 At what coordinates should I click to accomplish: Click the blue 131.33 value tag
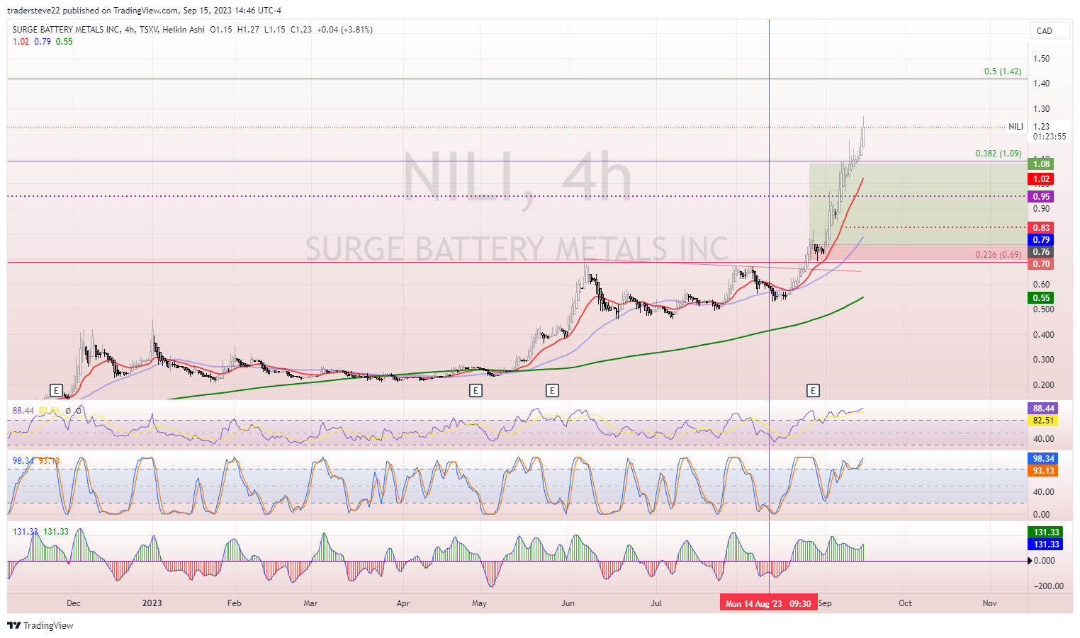click(x=1046, y=545)
